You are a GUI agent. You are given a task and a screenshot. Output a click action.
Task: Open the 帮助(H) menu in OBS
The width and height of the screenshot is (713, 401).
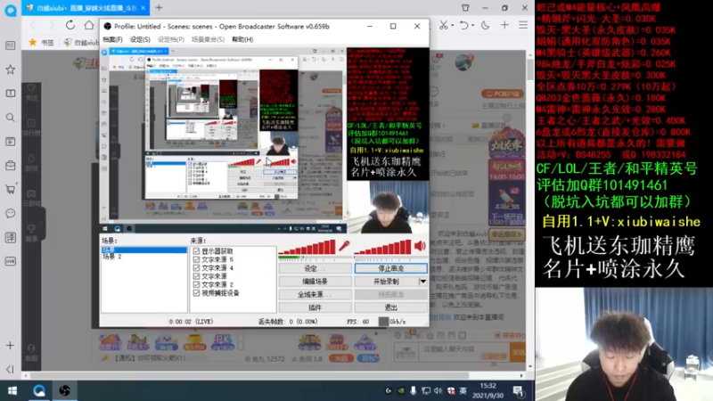[242, 39]
